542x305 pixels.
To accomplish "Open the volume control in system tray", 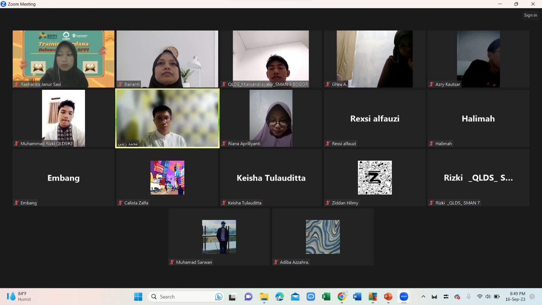I will tap(488, 297).
